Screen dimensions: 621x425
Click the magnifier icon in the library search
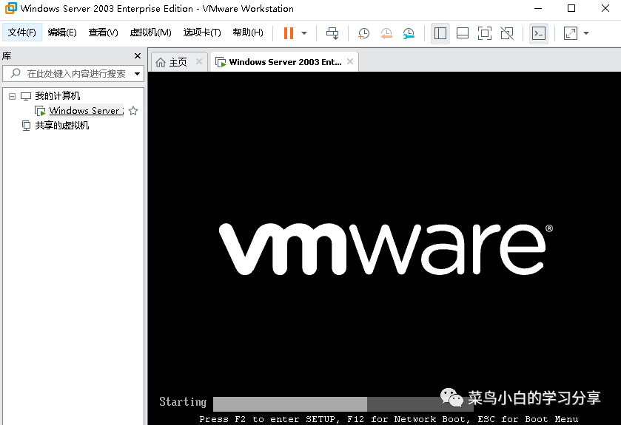tap(16, 73)
